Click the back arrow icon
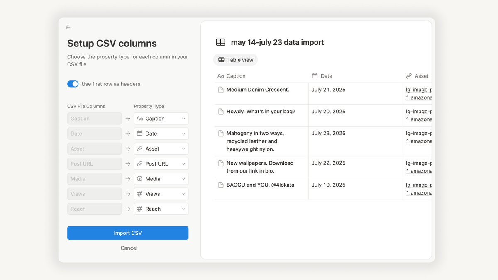Image resolution: width=498 pixels, height=280 pixels. pyautogui.click(x=68, y=27)
